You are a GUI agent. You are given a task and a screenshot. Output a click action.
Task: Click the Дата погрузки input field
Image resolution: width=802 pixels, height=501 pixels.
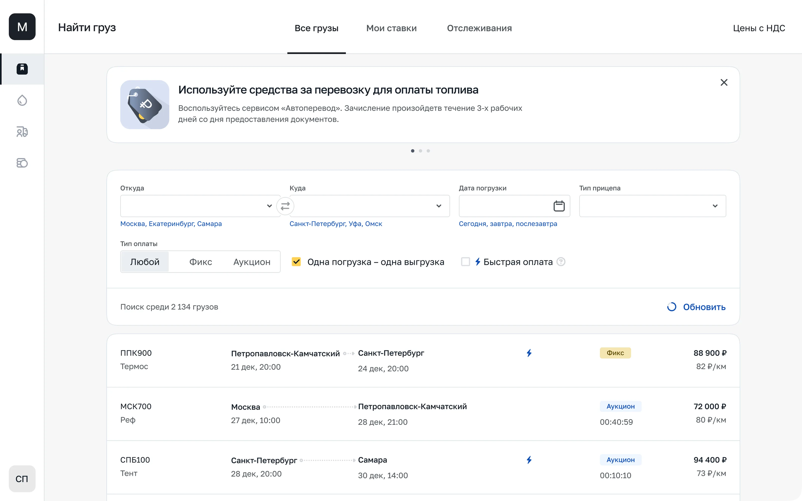pyautogui.click(x=514, y=206)
